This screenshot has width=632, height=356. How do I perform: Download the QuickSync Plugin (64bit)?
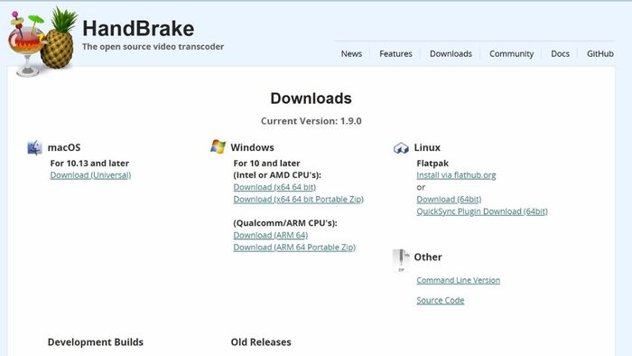(482, 211)
